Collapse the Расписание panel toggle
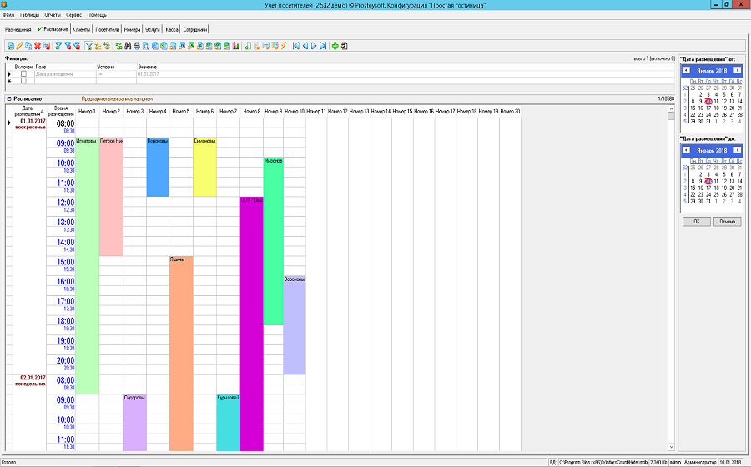The width and height of the screenshot is (751, 467). [8, 98]
